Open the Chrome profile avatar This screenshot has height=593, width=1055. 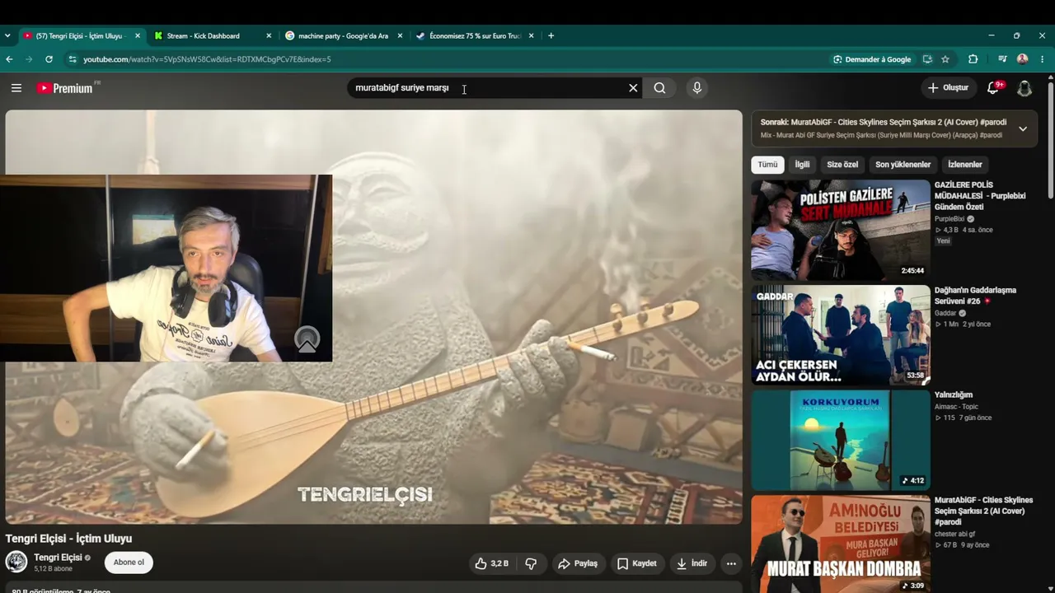(1023, 59)
